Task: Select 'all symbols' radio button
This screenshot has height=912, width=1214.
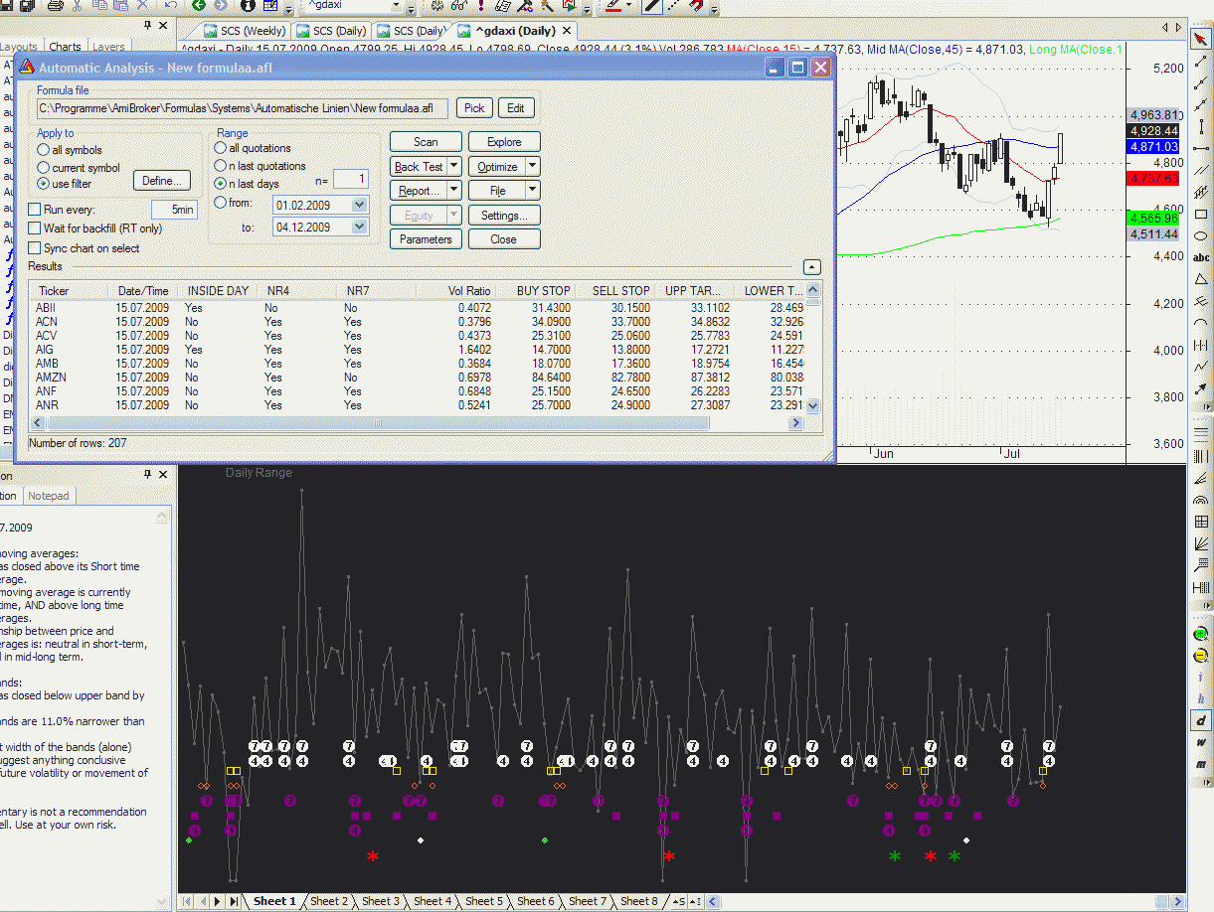Action: [44, 150]
